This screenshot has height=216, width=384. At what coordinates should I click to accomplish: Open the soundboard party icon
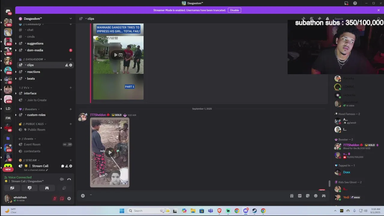click(x=64, y=188)
